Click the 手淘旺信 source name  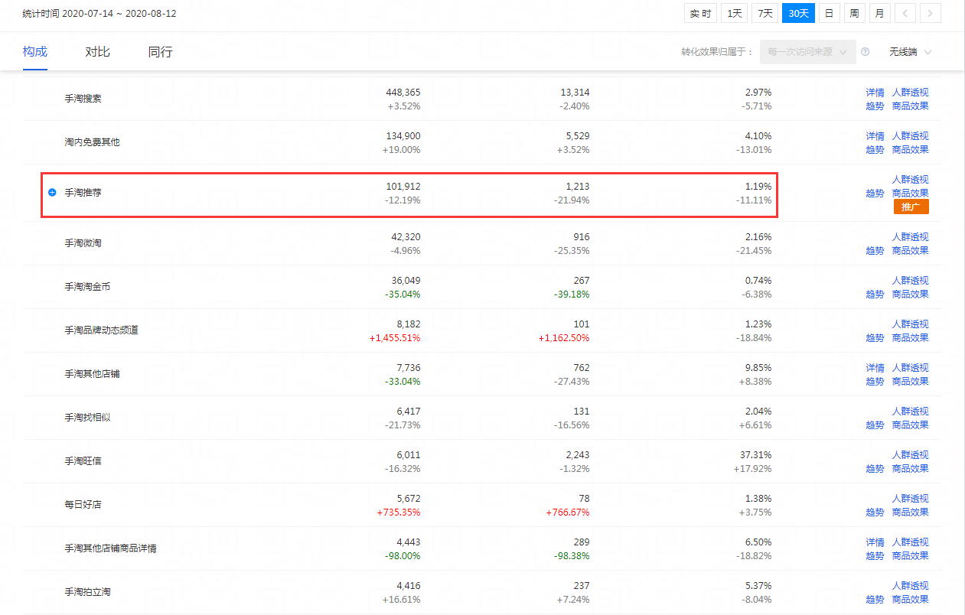tap(83, 461)
